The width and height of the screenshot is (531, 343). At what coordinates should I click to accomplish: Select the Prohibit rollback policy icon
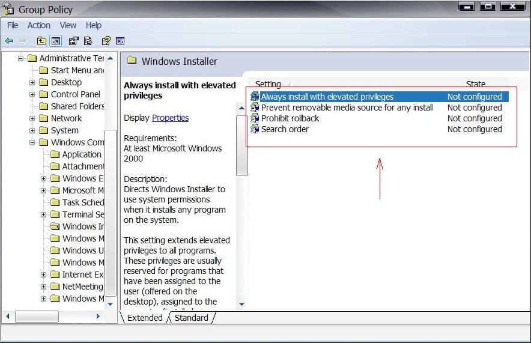(255, 118)
